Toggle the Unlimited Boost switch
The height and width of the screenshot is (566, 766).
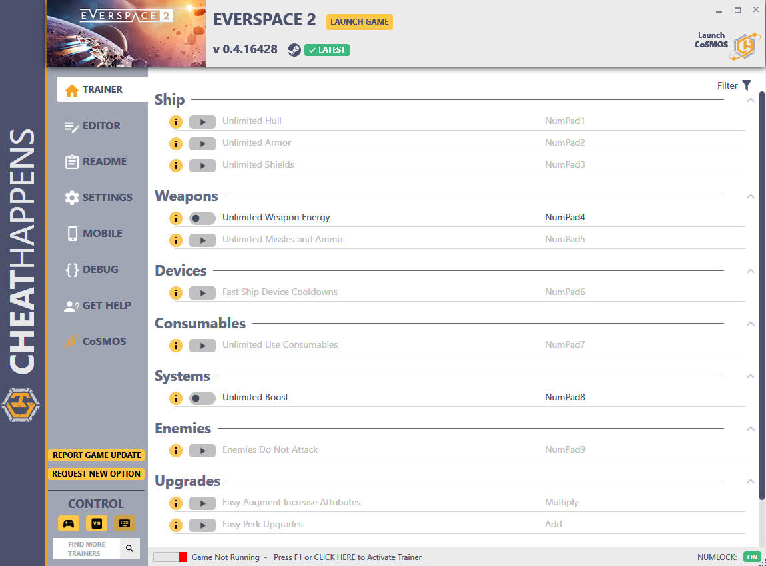[x=202, y=398]
